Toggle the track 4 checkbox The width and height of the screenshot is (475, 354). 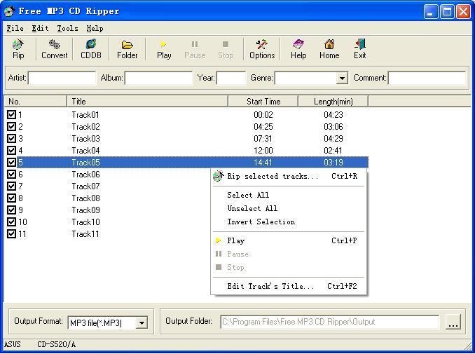[x=11, y=150]
